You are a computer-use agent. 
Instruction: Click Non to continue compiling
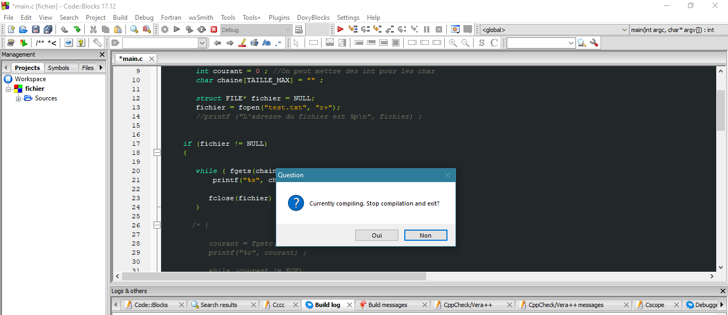tap(426, 235)
